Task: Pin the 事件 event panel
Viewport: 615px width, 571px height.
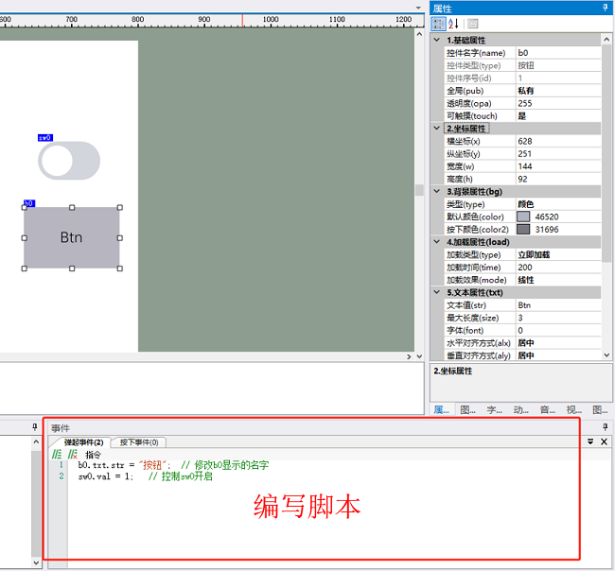Action: coord(606,426)
